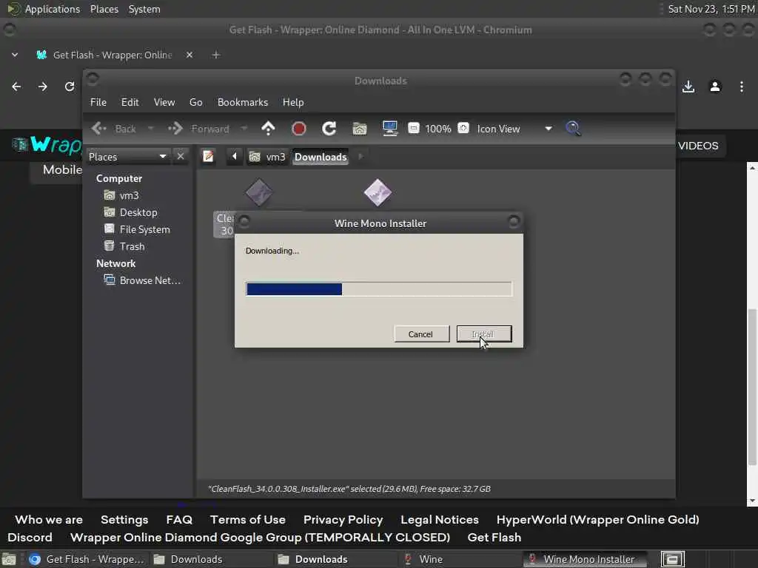Open home folder toolbar icon
This screenshot has width=758, height=568.
point(360,129)
